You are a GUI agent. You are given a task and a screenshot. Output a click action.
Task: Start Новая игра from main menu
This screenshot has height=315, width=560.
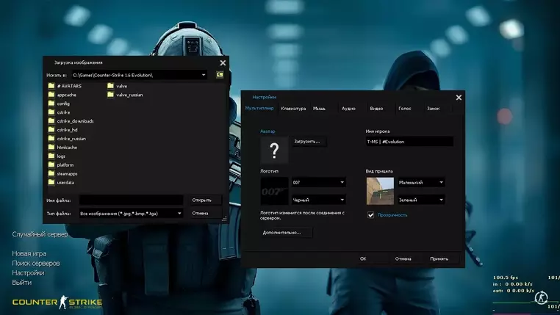[29, 253]
